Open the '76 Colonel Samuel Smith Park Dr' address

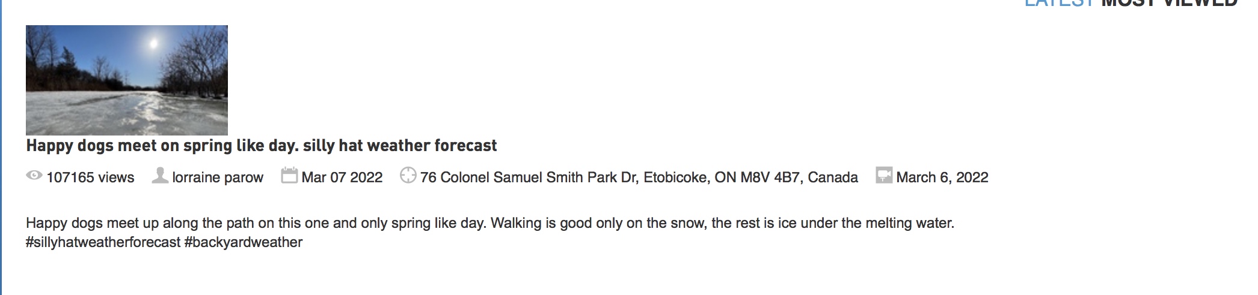(x=639, y=177)
